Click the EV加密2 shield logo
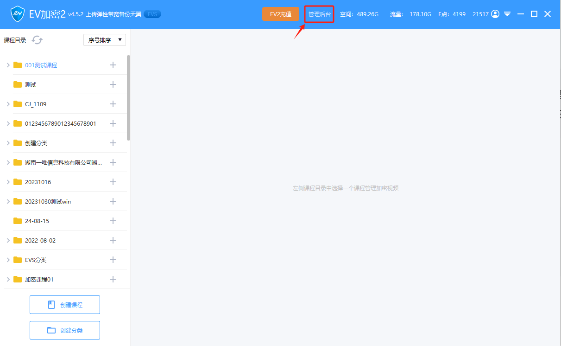The height and width of the screenshot is (346, 561). pyautogui.click(x=18, y=14)
